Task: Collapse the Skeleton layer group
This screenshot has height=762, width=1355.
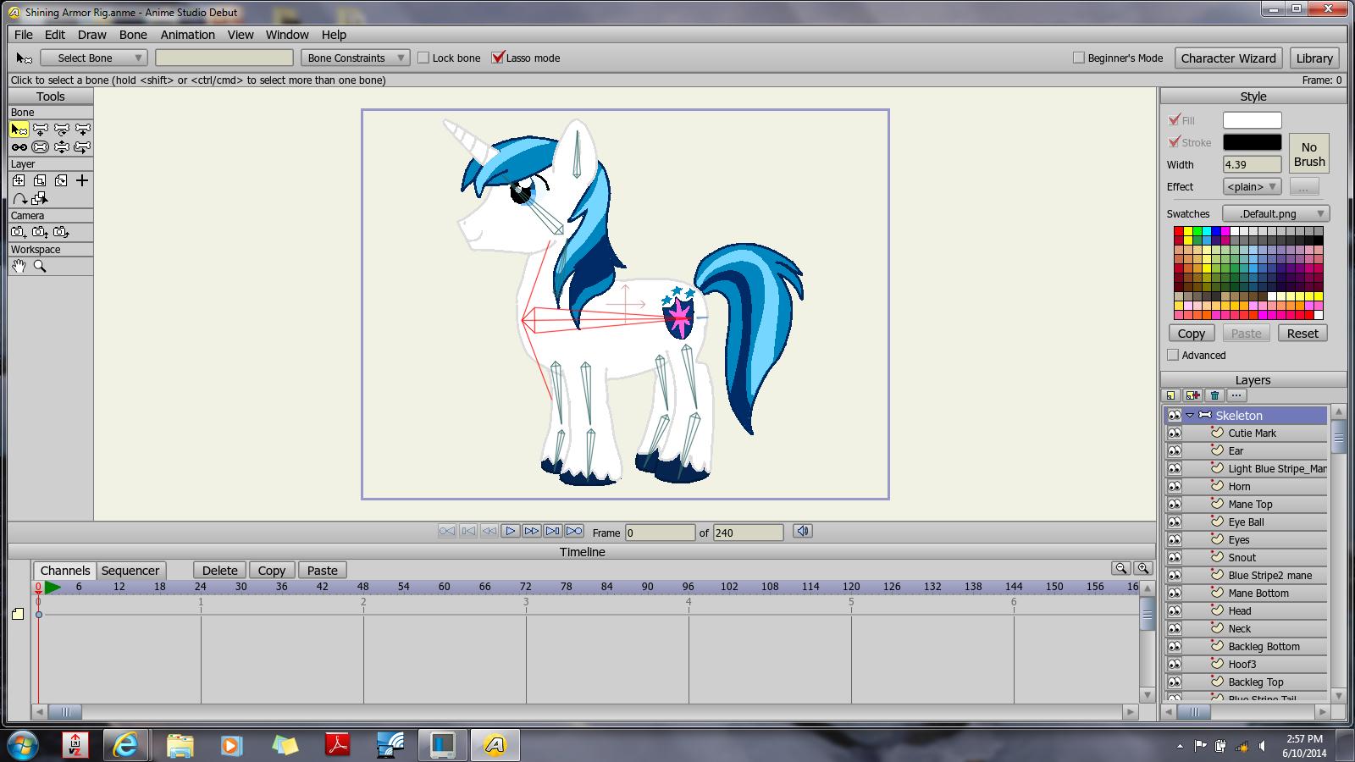Action: [1189, 415]
